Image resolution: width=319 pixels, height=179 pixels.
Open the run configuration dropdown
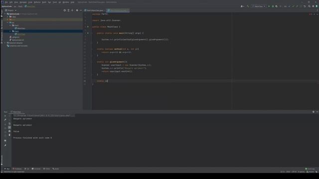click(x=259, y=6)
